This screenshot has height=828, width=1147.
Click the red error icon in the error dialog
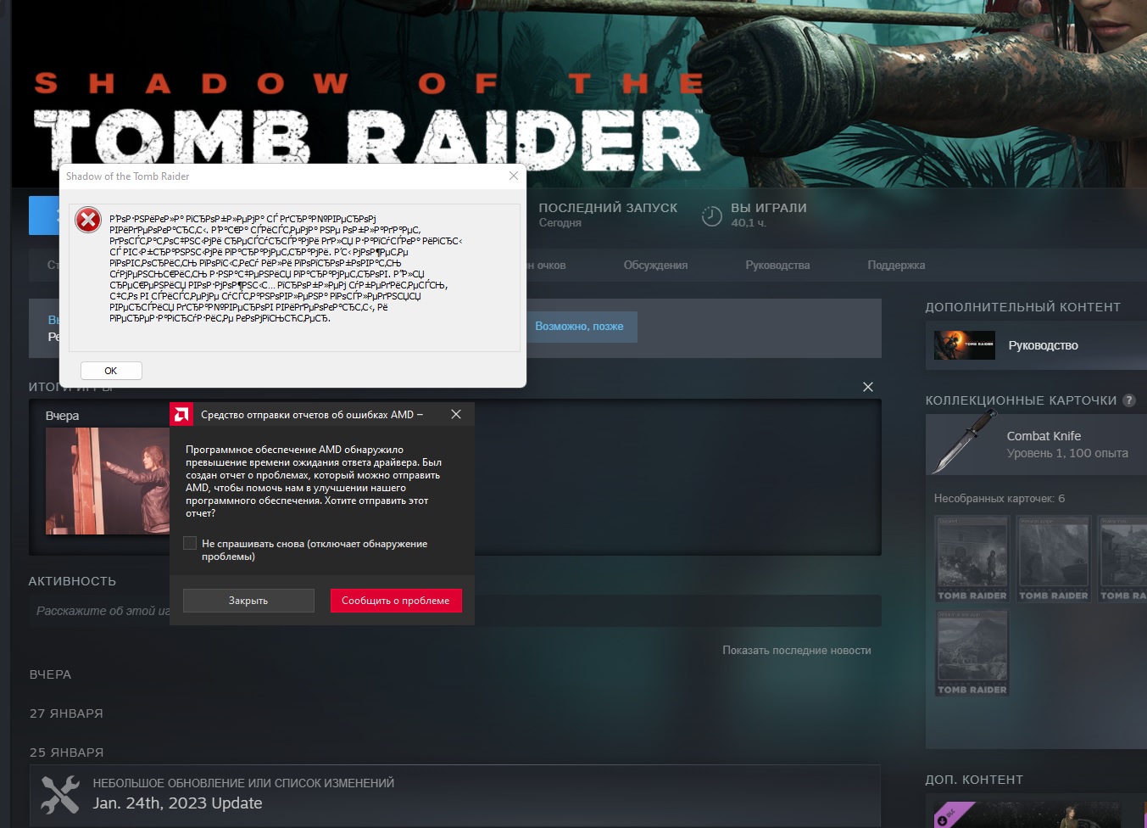pos(88,220)
